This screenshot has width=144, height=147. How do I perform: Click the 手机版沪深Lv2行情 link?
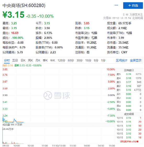[x=129, y=141]
